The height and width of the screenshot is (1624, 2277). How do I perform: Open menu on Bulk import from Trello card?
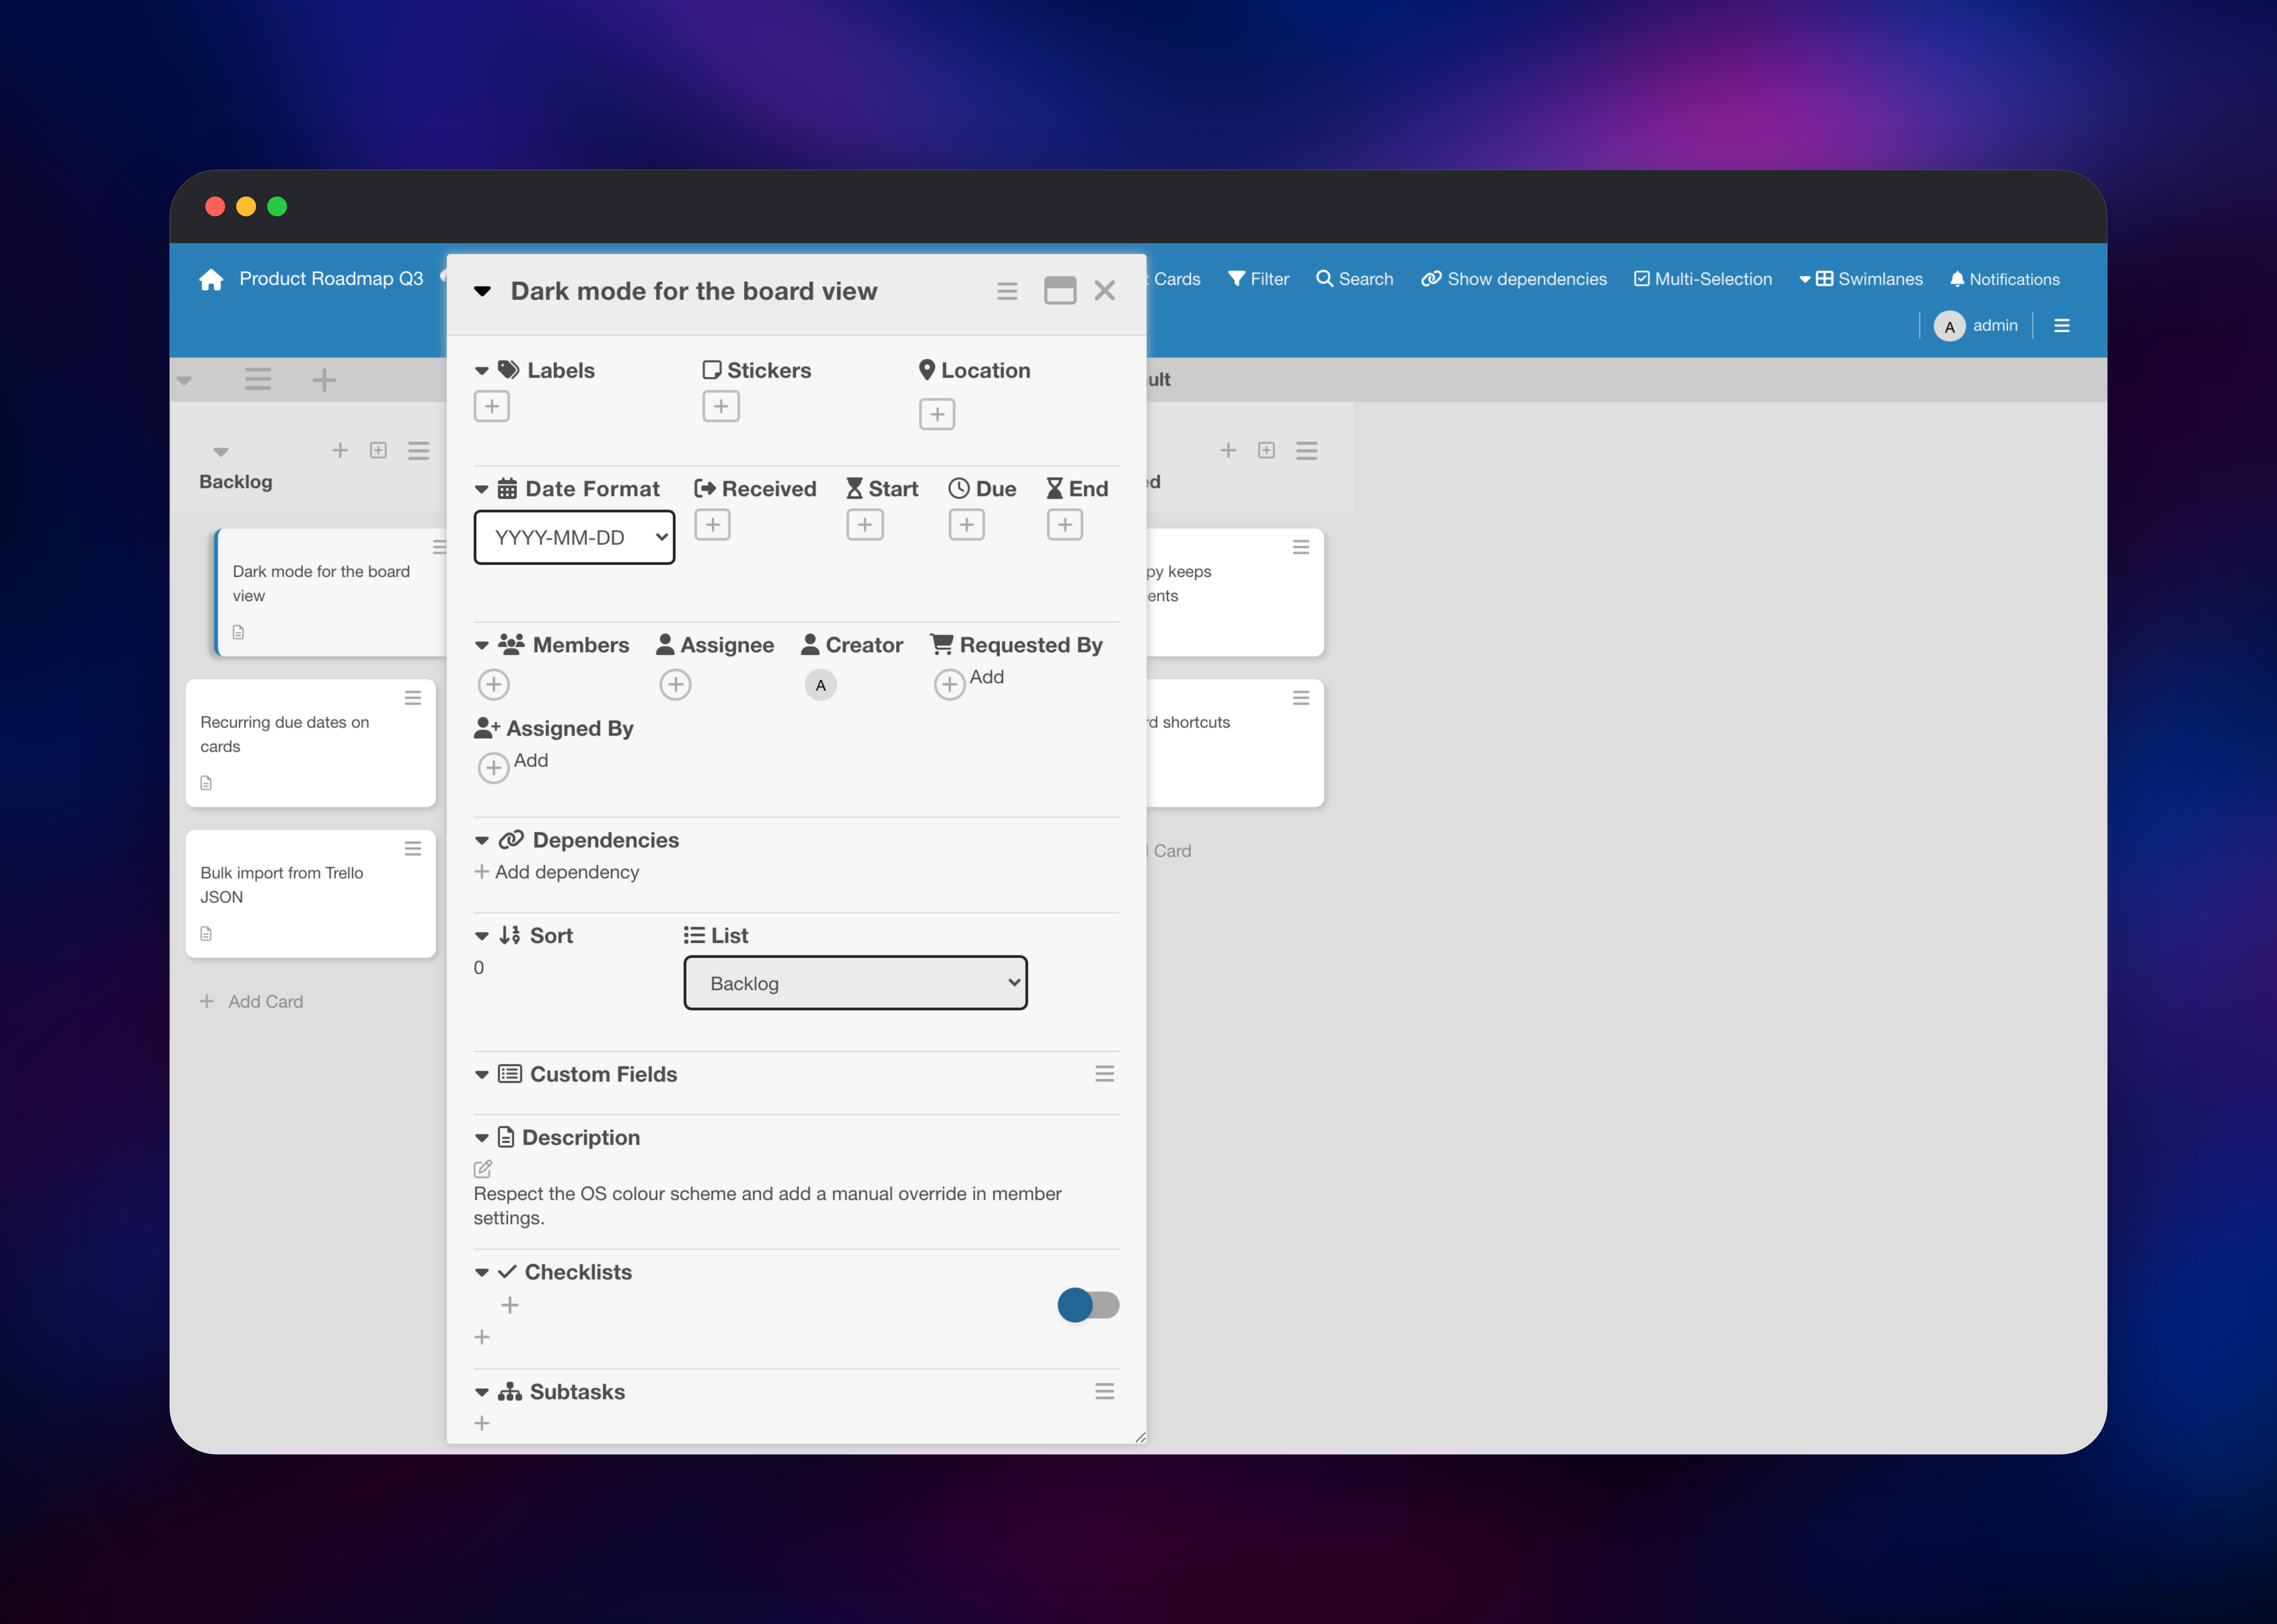[413, 849]
